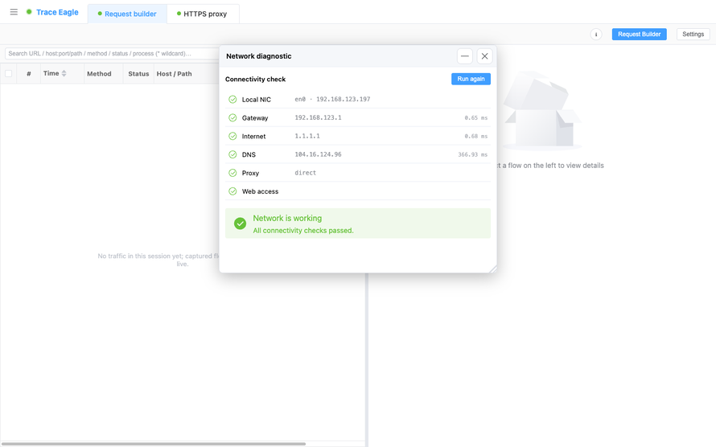Click the Host / Path column header
The width and height of the screenshot is (716, 447).
174,73
